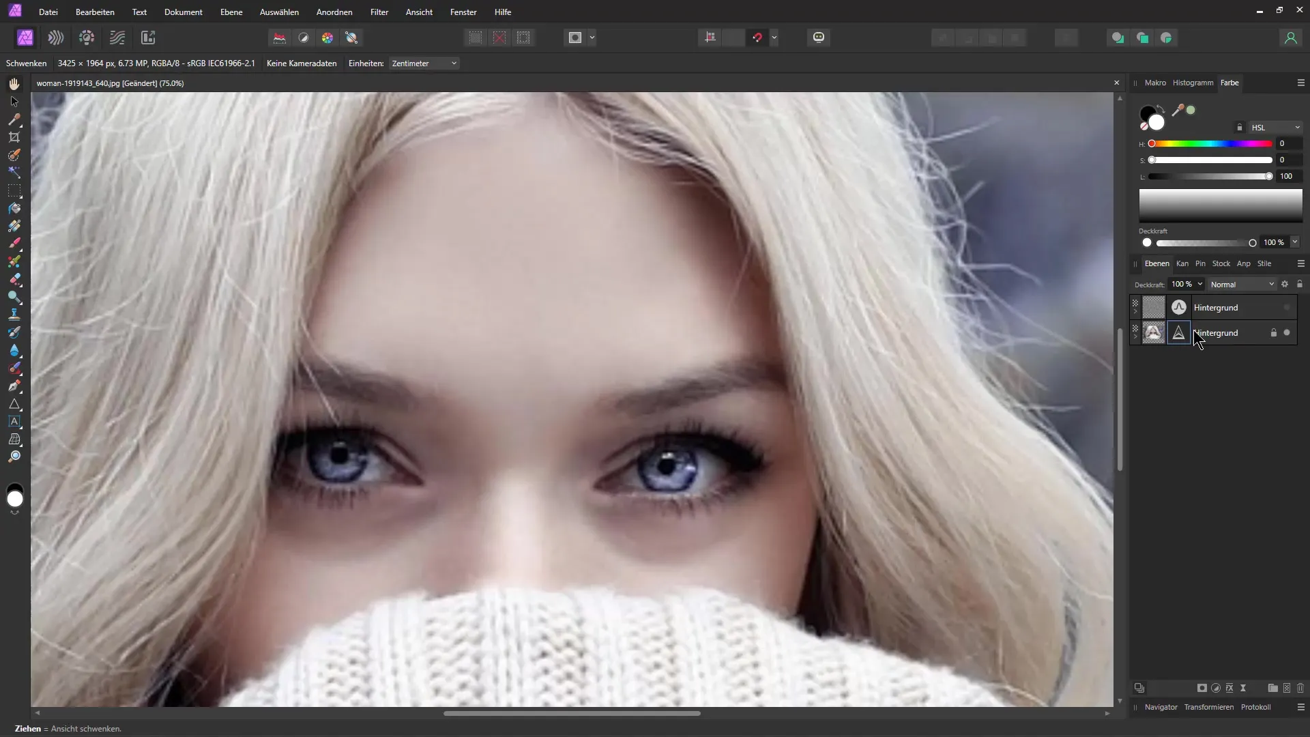Open the HSL color model dropdown
This screenshot has width=1310, height=737.
point(1276,128)
